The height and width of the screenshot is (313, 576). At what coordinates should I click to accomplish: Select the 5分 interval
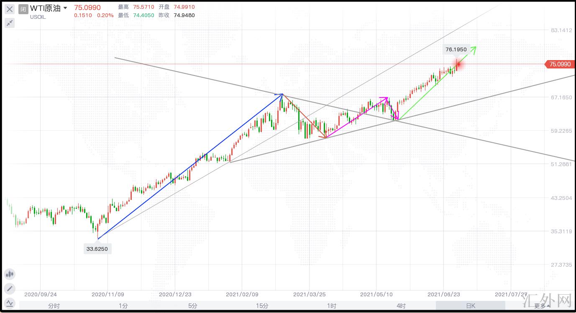[x=193, y=306]
